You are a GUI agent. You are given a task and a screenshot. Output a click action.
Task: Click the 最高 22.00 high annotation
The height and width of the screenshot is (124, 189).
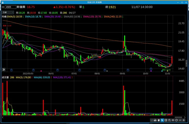coord(7,26)
